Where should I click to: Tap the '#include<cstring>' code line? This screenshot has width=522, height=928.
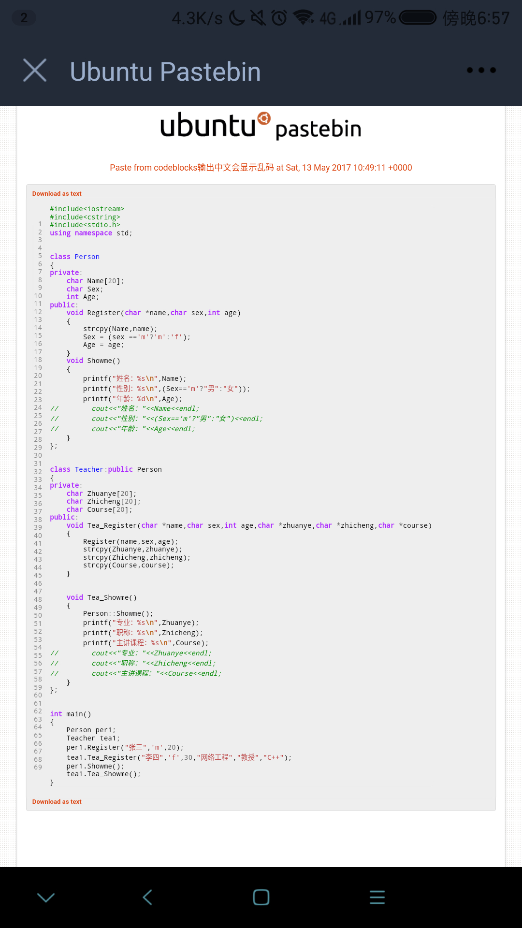(x=85, y=217)
